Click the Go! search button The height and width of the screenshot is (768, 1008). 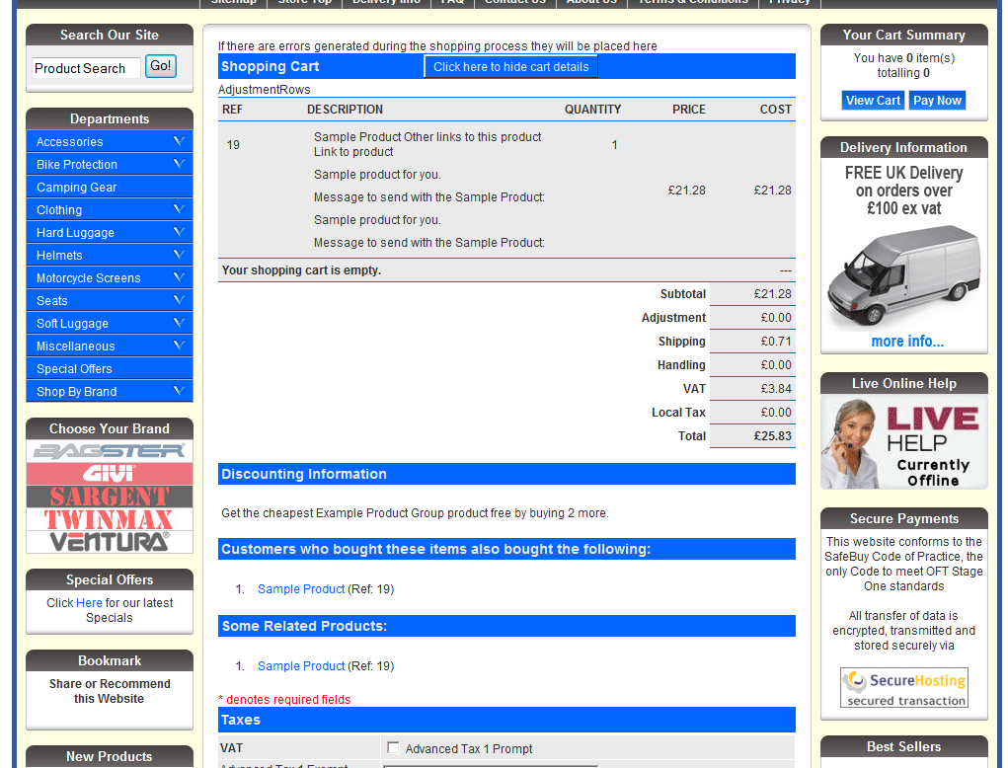tap(160, 66)
